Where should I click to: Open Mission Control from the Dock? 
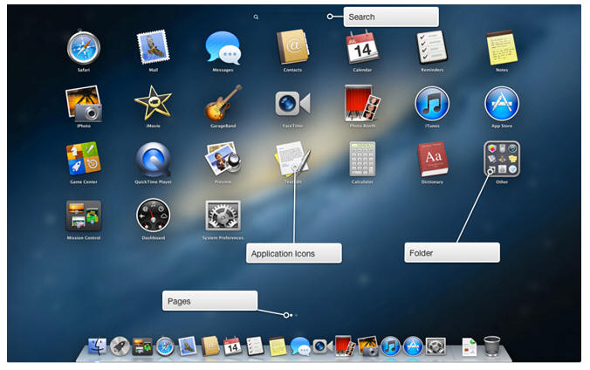pyautogui.click(x=142, y=347)
